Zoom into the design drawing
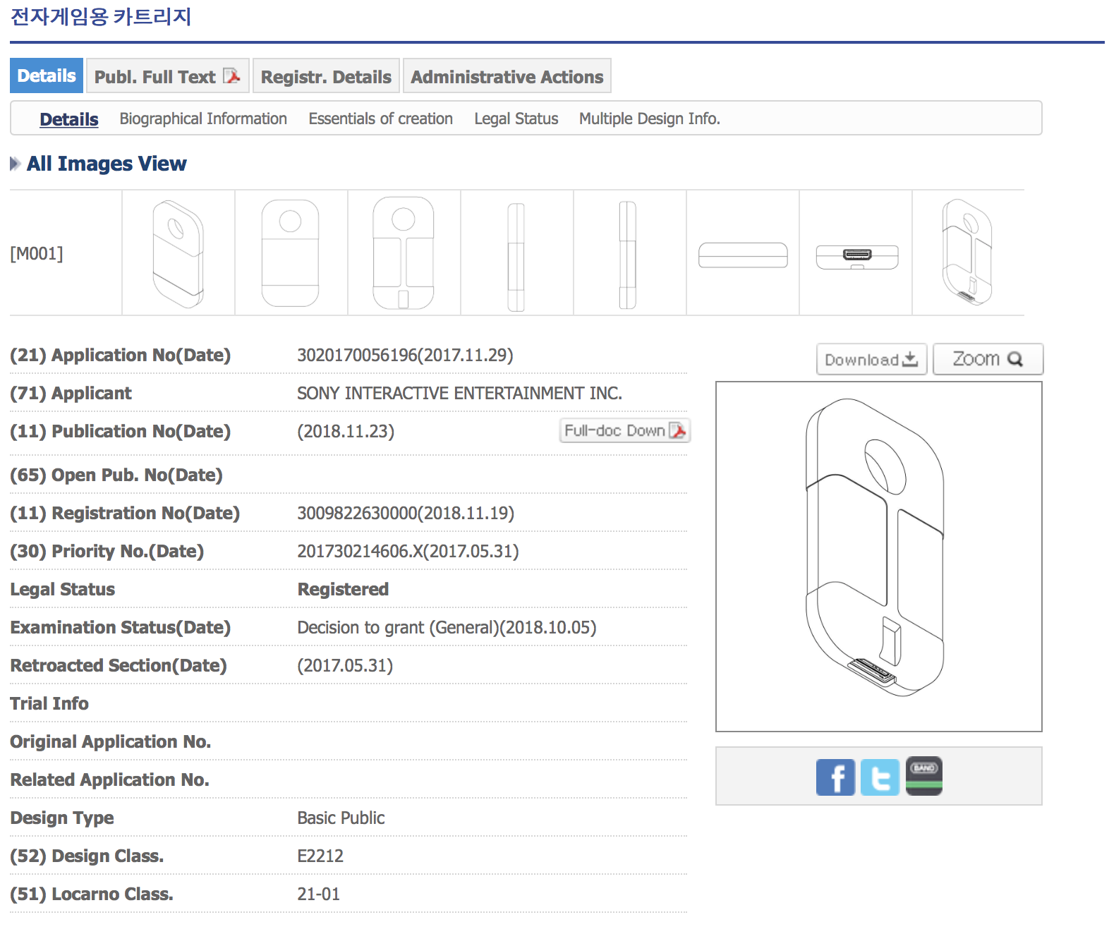Viewport: 1109px width, 934px height. coord(987,360)
